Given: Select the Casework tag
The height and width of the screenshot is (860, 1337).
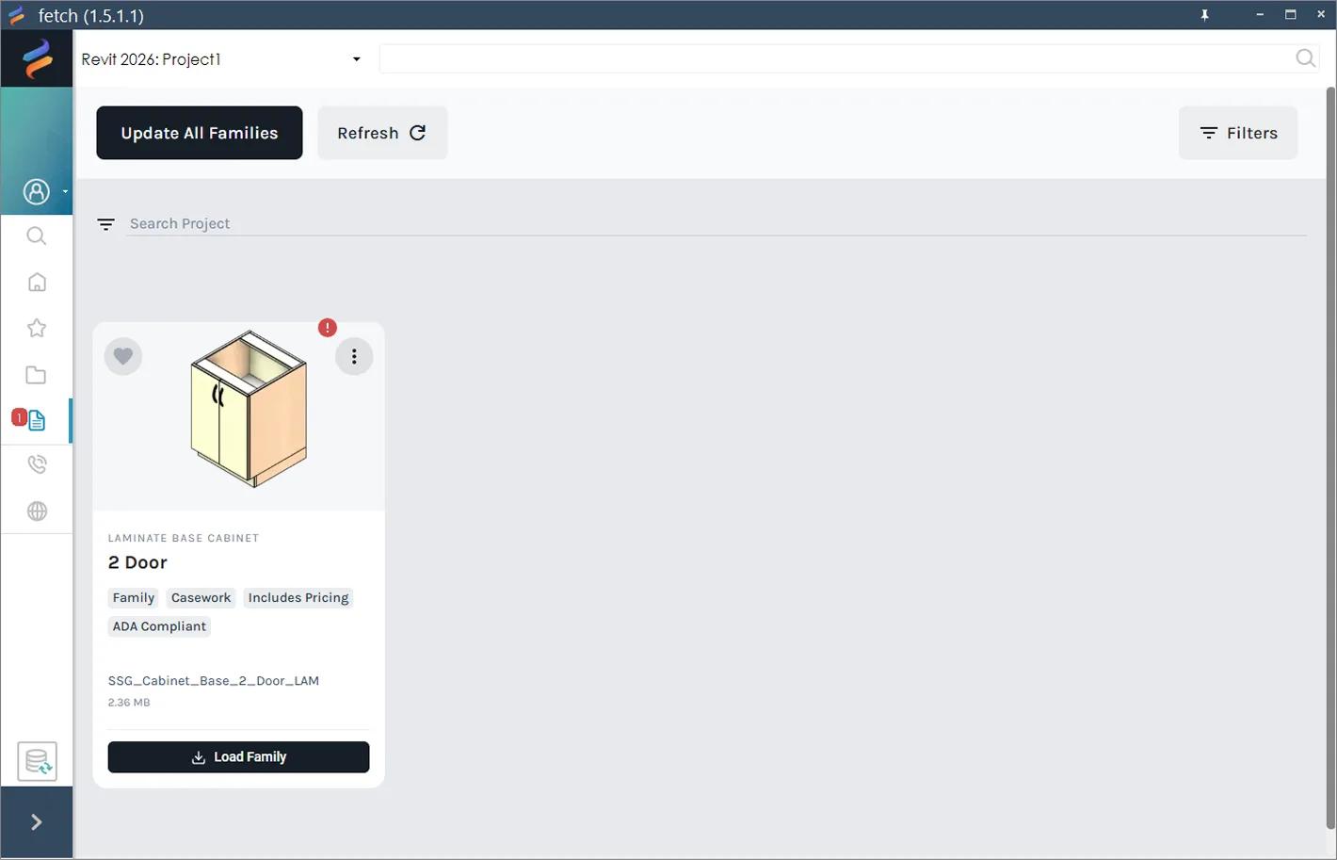Looking at the screenshot, I should pos(201,598).
